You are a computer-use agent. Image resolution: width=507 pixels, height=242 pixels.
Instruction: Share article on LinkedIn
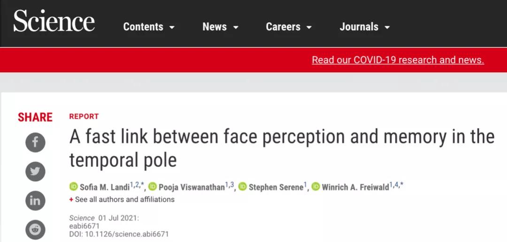click(x=35, y=201)
